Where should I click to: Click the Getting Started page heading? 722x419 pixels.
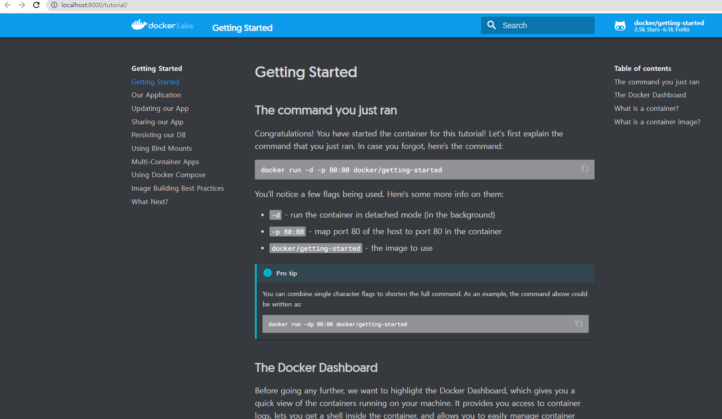[306, 72]
